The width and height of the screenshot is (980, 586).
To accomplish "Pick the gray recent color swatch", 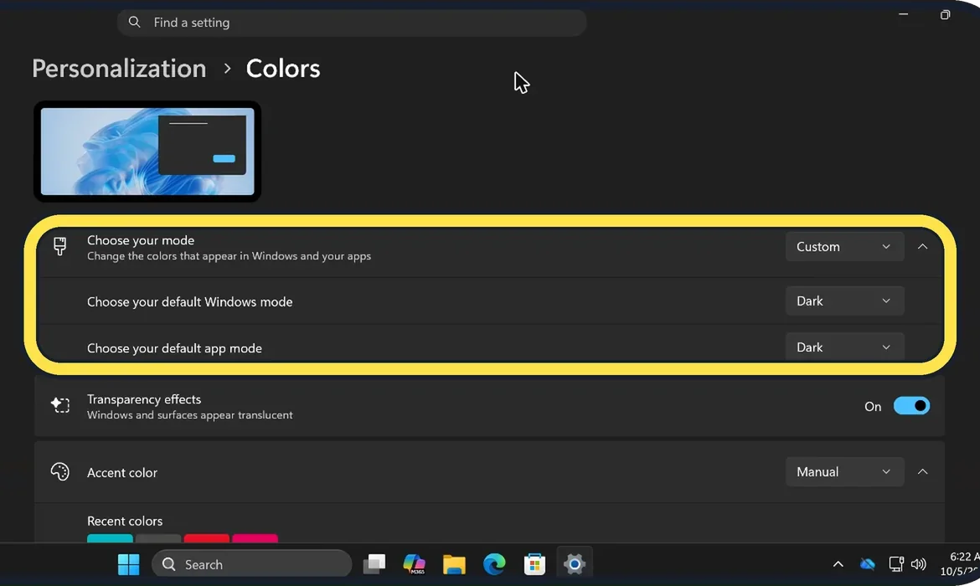I will [x=158, y=538].
